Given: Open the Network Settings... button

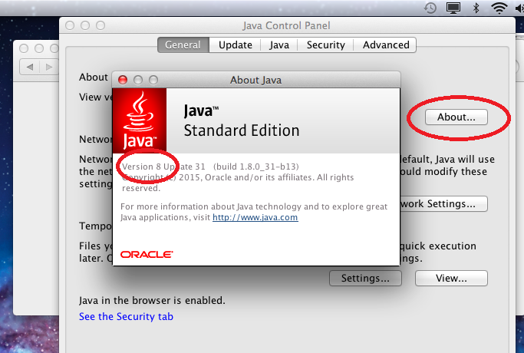Looking at the screenshot, I should tap(443, 203).
